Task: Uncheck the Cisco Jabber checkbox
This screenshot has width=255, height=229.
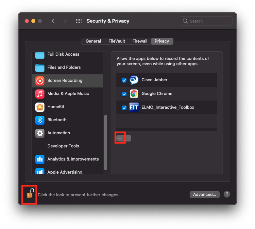Action: coord(124,80)
